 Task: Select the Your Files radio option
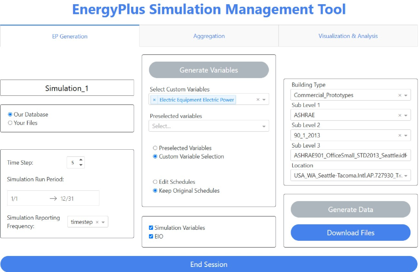point(10,123)
